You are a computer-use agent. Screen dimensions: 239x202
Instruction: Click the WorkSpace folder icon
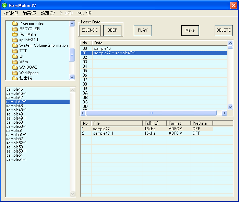15,73
